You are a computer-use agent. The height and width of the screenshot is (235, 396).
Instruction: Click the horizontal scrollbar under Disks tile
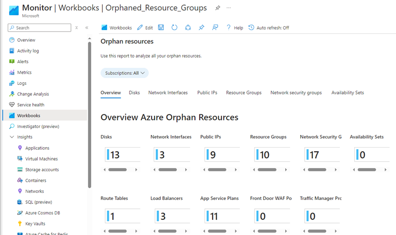click(x=117, y=170)
